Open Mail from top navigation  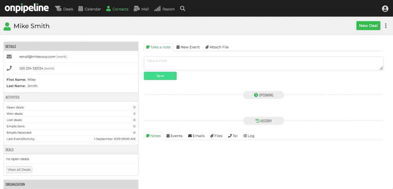[x=141, y=9]
